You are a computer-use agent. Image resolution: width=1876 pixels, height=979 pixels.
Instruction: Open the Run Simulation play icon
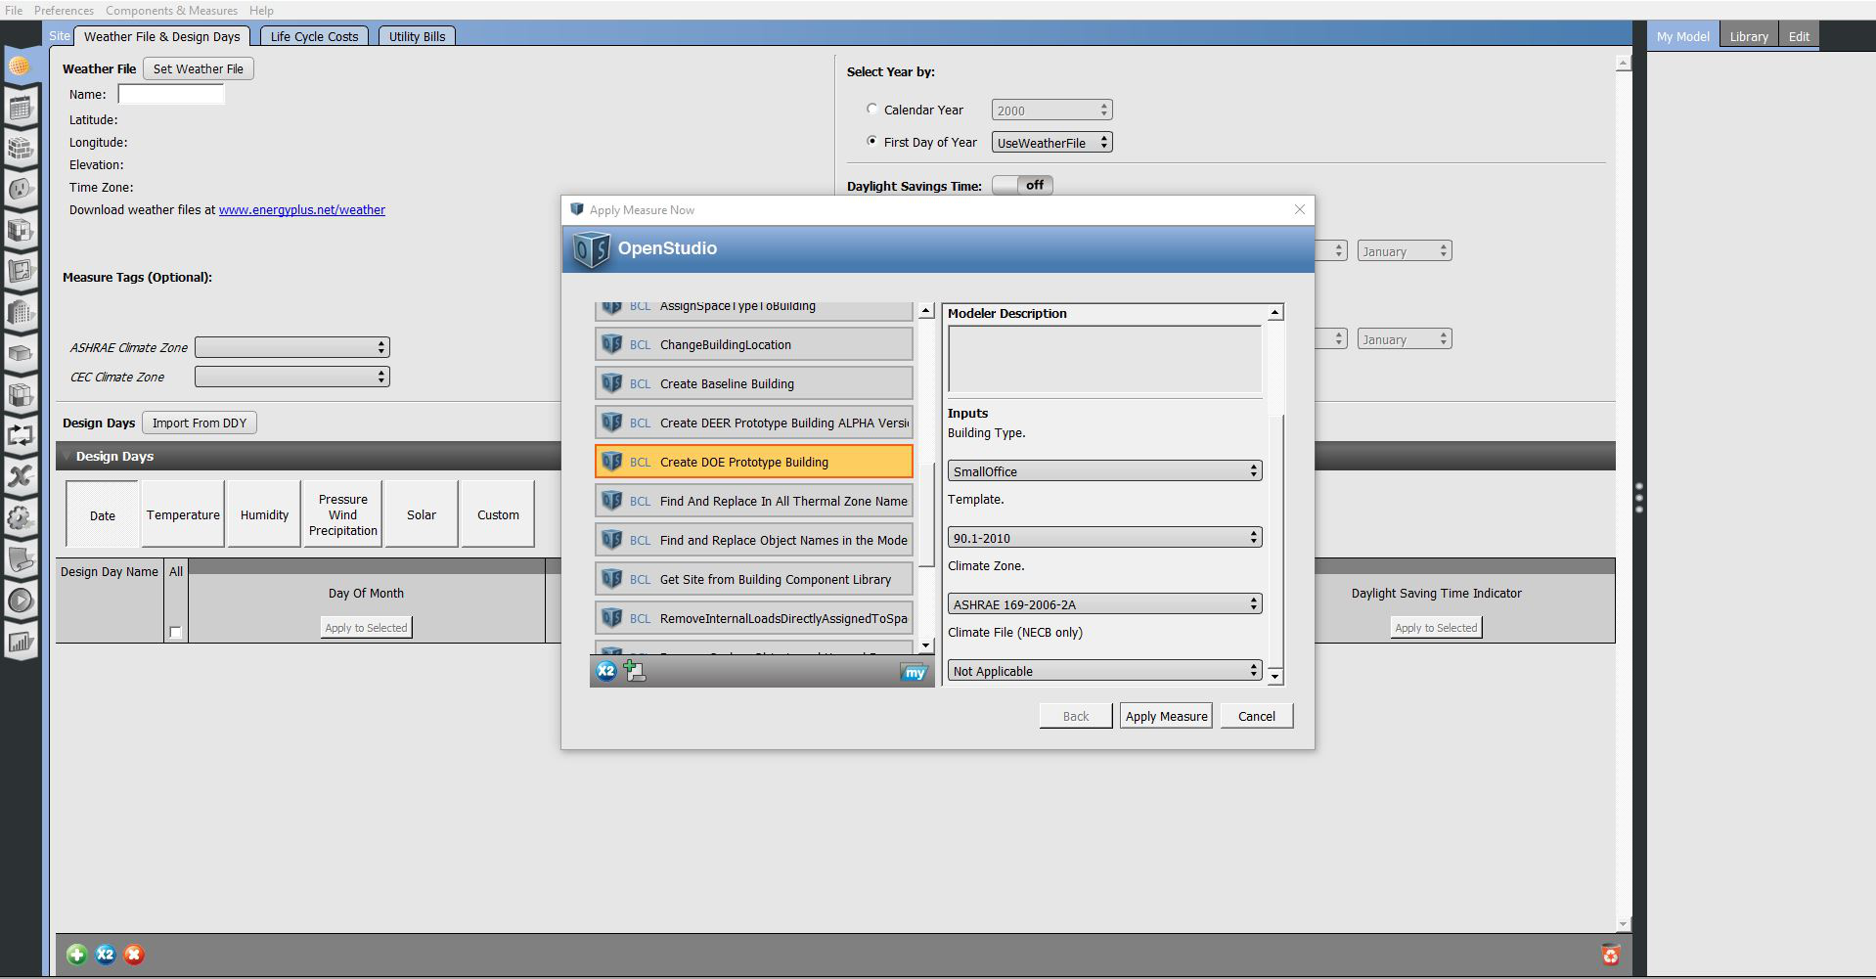(20, 601)
